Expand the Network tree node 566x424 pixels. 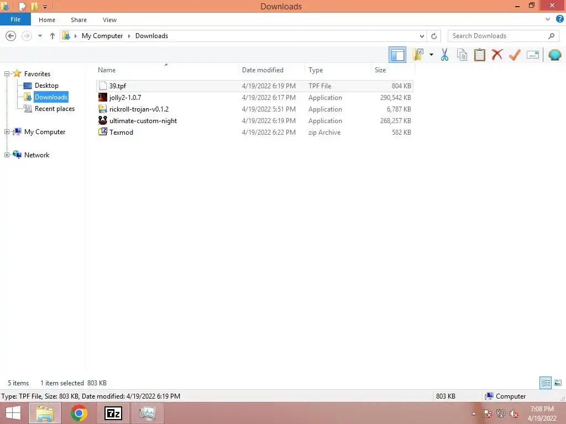[x=7, y=155]
